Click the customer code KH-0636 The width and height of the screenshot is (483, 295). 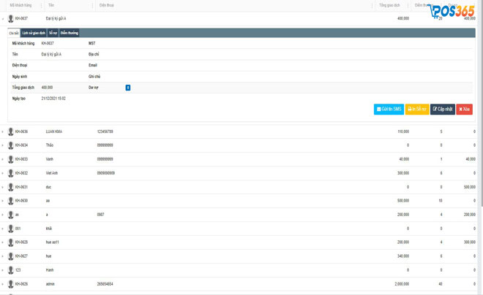point(21,131)
